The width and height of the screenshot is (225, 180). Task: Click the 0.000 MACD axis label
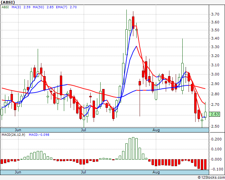coord(216,159)
